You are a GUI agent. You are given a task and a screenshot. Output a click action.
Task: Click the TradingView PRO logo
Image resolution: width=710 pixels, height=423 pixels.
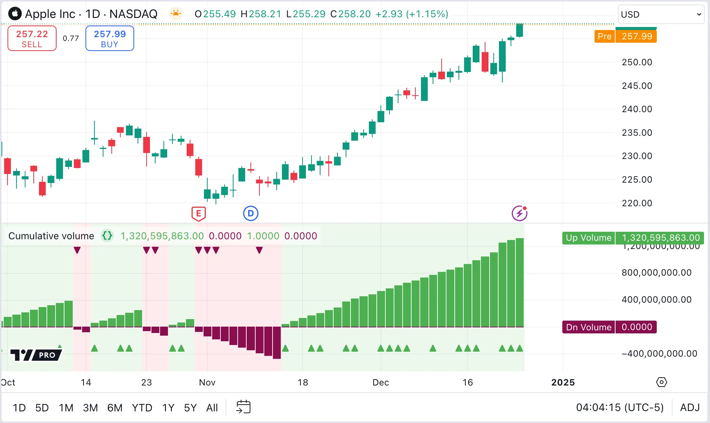[36, 354]
